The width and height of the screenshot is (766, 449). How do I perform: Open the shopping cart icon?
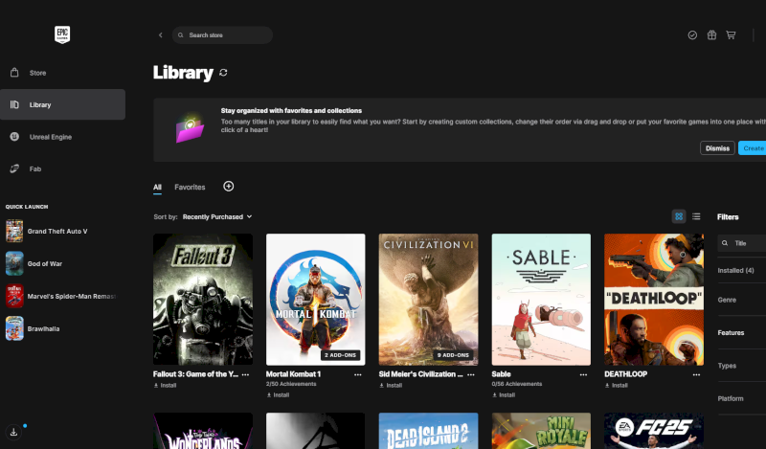click(731, 35)
